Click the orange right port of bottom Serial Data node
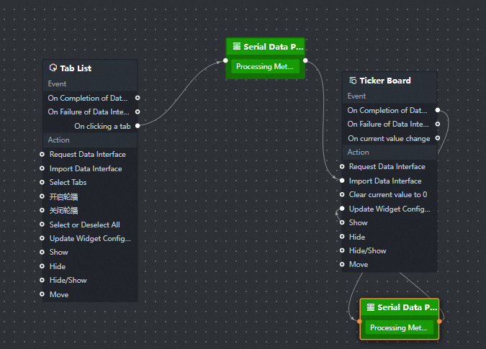 point(439,321)
